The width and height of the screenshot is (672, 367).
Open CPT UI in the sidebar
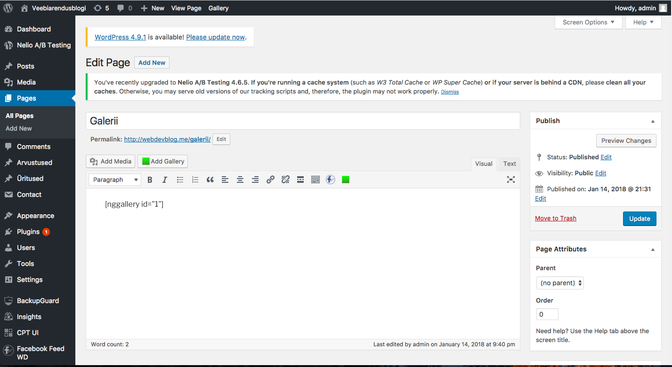tap(38, 333)
